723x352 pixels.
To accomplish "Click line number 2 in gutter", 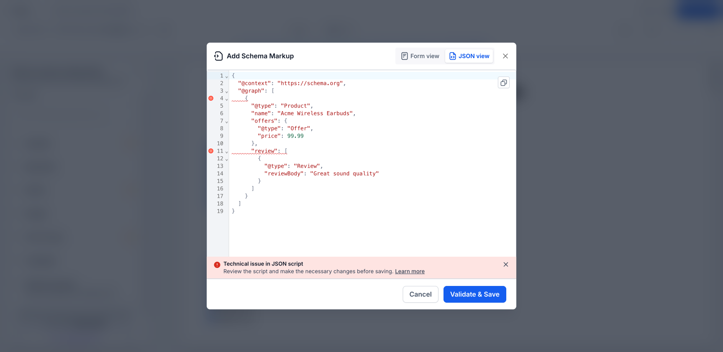I will click(x=222, y=83).
